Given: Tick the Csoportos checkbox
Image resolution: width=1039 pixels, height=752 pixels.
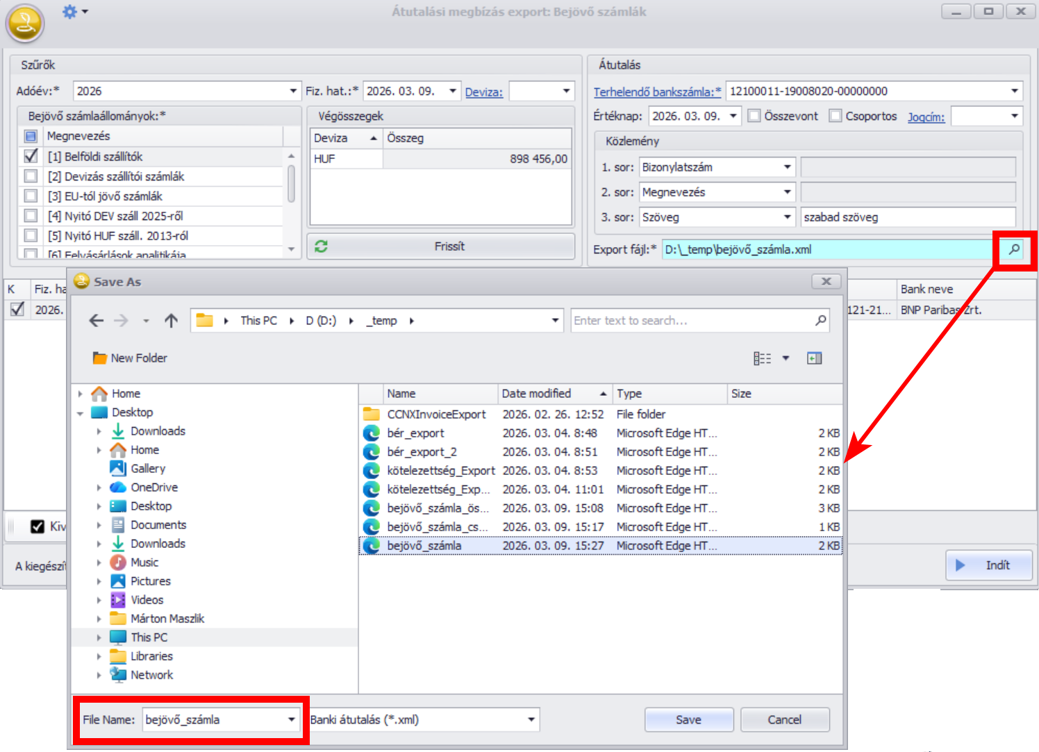Looking at the screenshot, I should (x=836, y=116).
